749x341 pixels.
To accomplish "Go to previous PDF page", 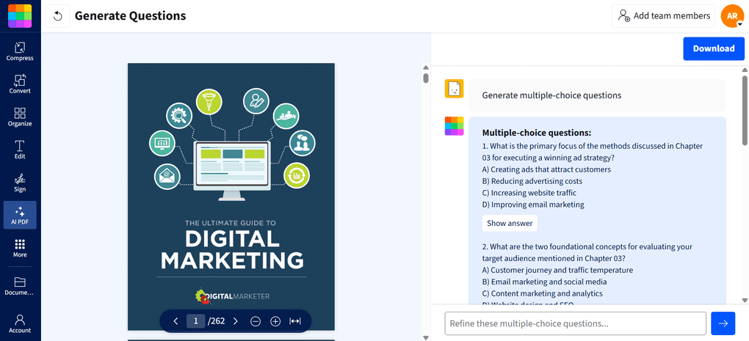I will point(176,321).
